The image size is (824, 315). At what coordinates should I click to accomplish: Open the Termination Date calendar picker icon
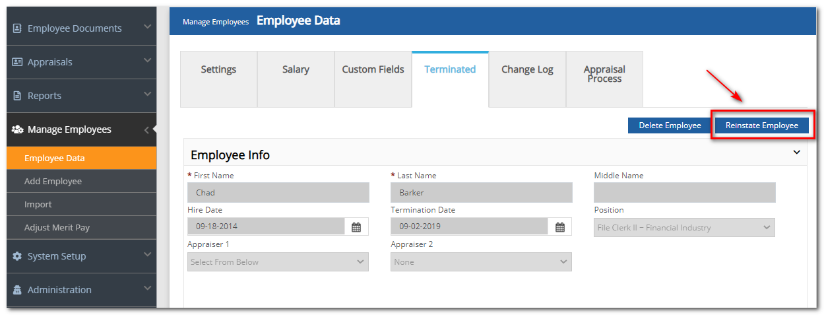point(559,227)
